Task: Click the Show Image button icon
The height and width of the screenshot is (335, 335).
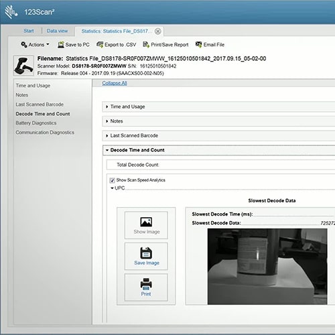Action: (146, 222)
